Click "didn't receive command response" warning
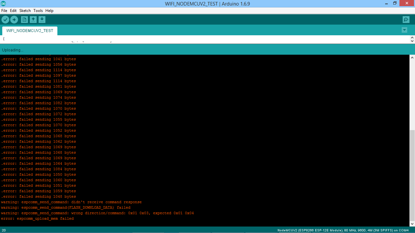This screenshot has height=233, width=415. point(71,202)
